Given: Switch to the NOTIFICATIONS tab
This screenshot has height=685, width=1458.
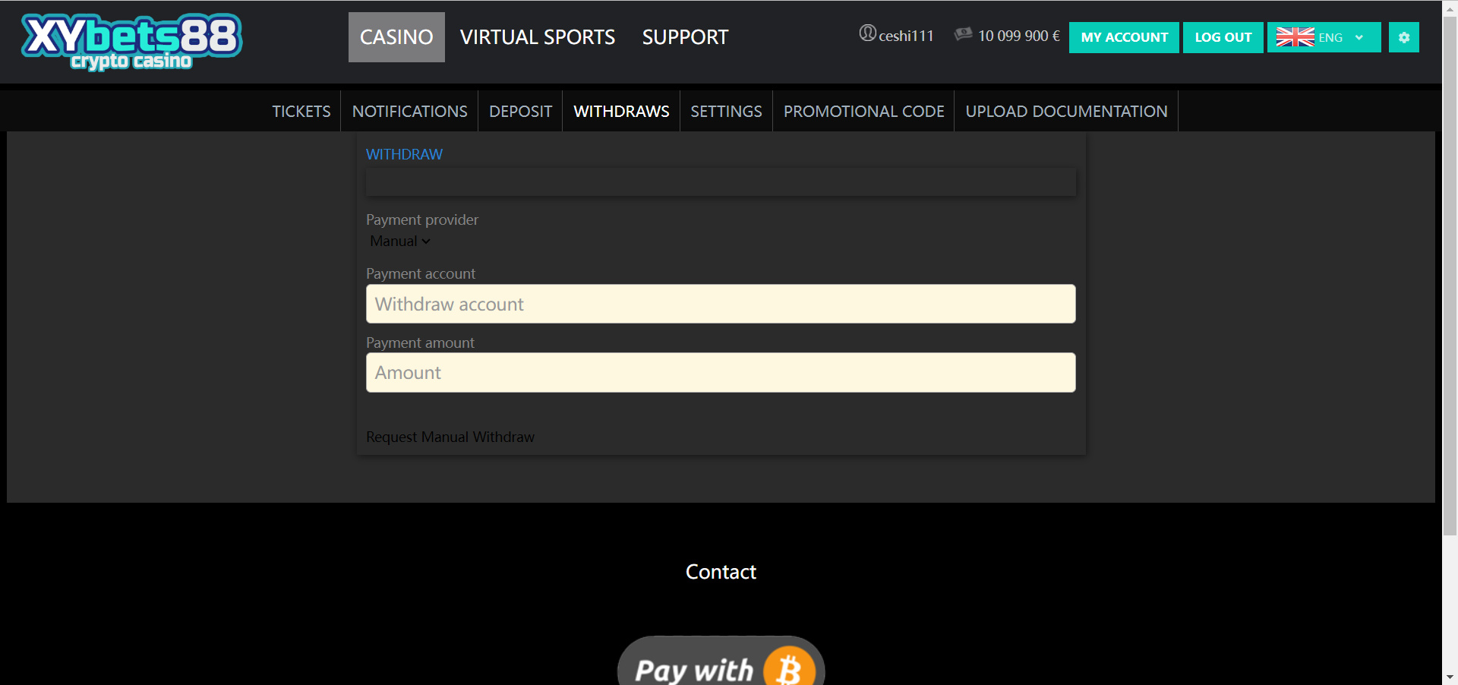Looking at the screenshot, I should (409, 112).
